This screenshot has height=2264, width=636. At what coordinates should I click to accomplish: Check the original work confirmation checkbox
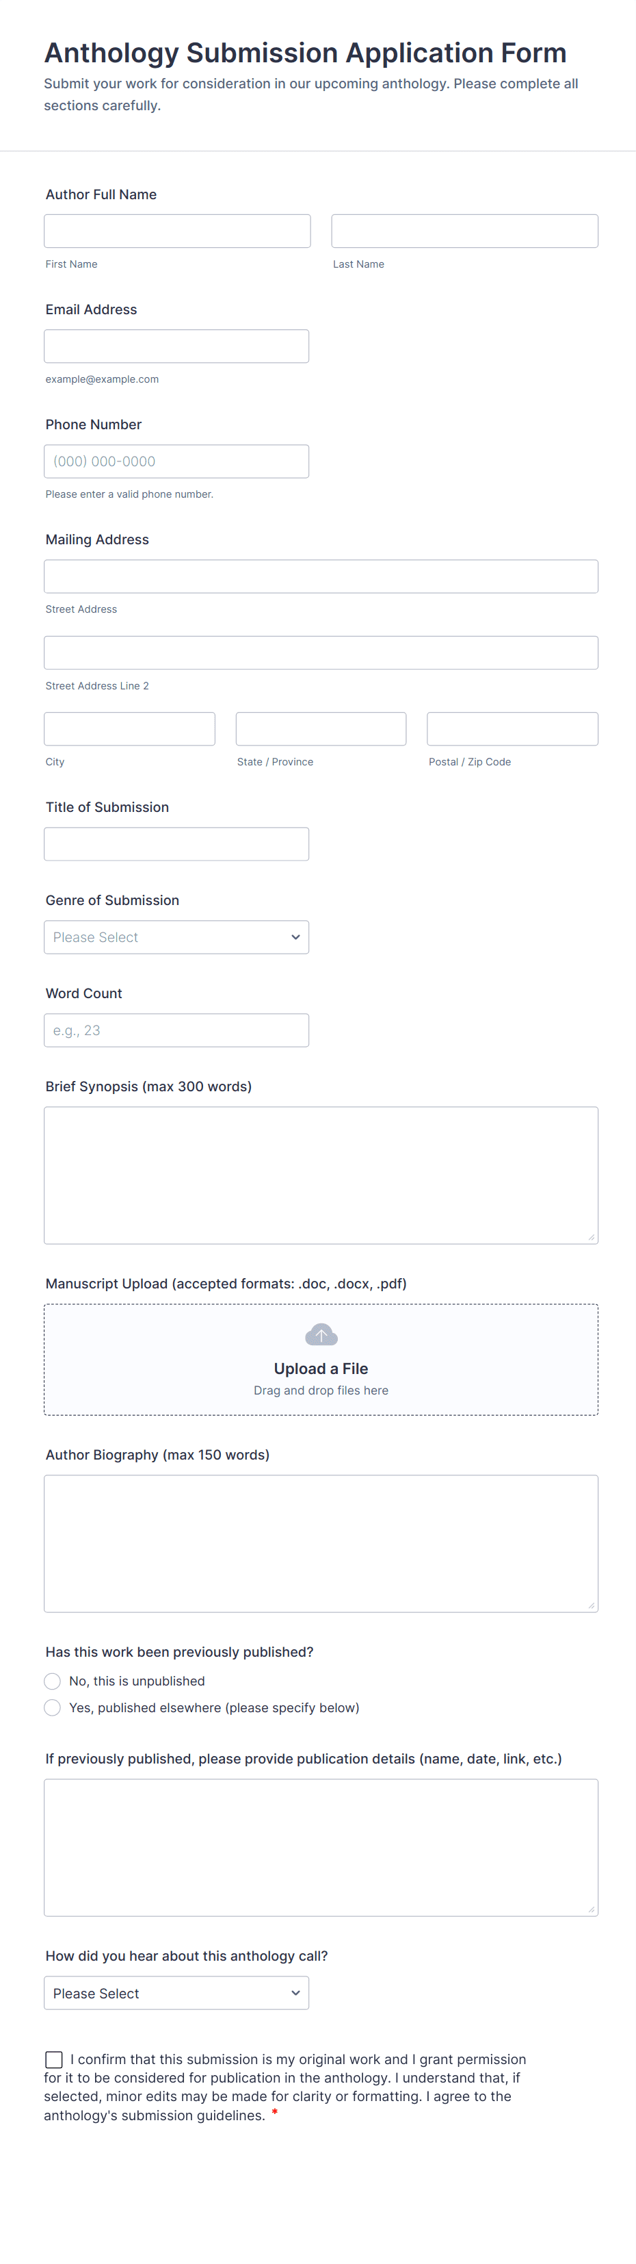click(x=55, y=2059)
